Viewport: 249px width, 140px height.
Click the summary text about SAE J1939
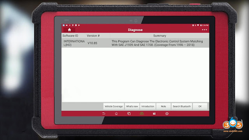[157, 43]
